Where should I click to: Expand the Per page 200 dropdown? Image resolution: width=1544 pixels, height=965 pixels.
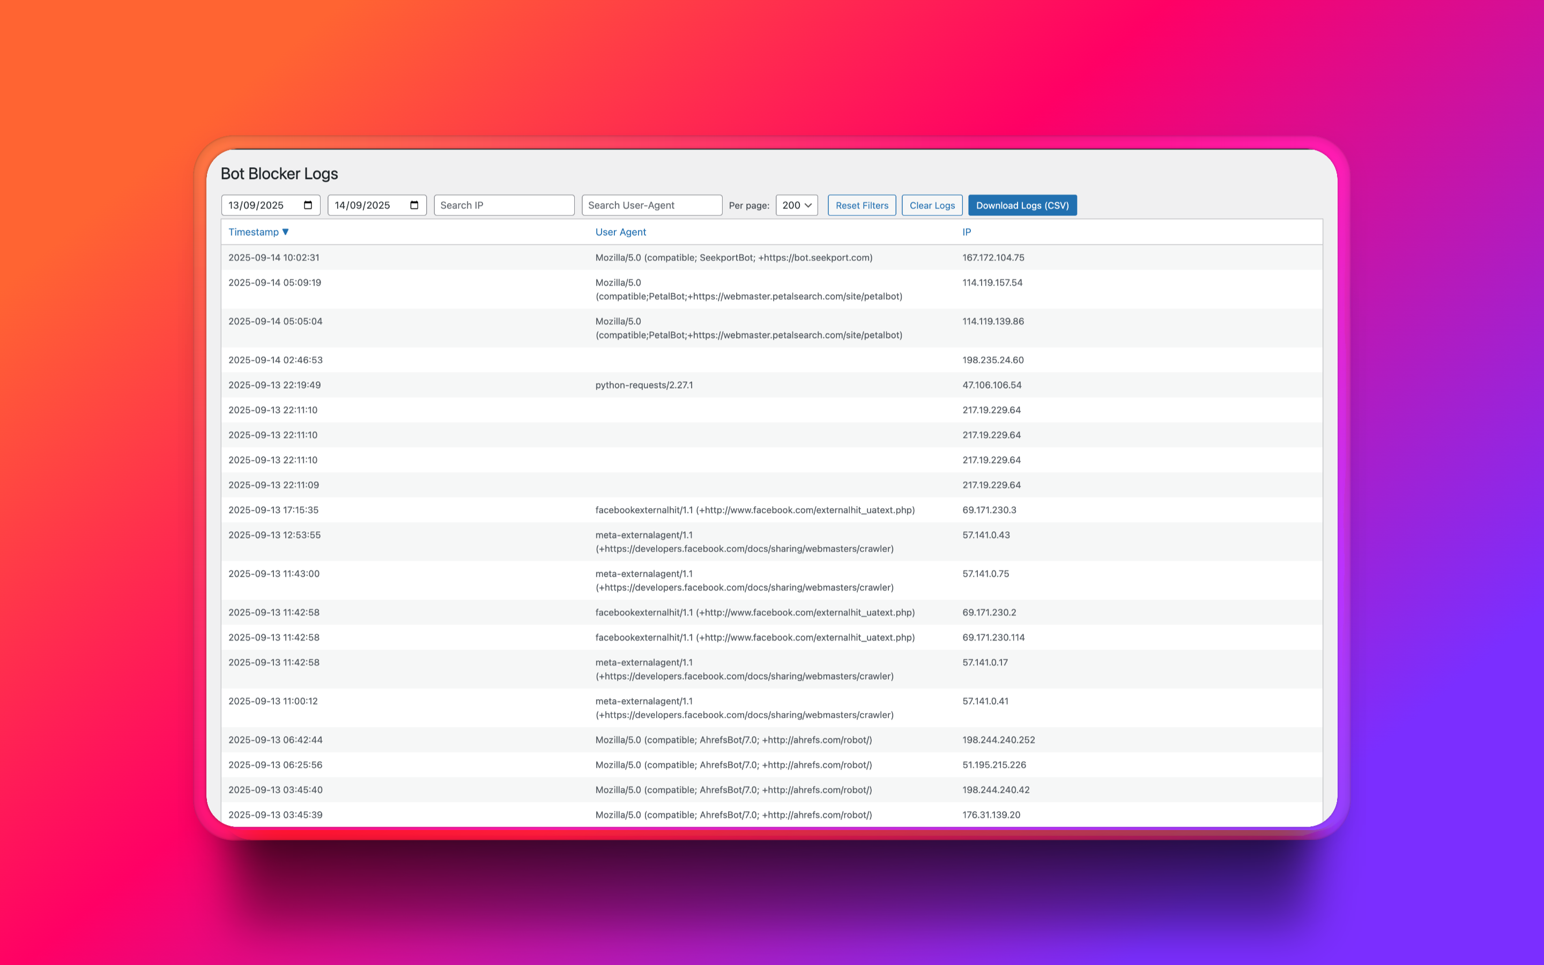coord(796,205)
